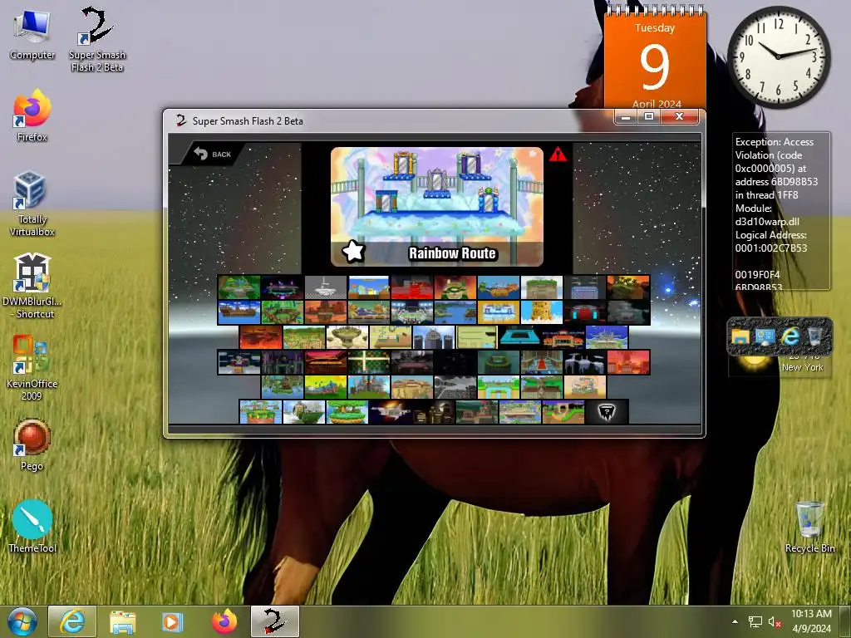Choose the red carpet hall stage thumbnail

[x=542, y=362]
